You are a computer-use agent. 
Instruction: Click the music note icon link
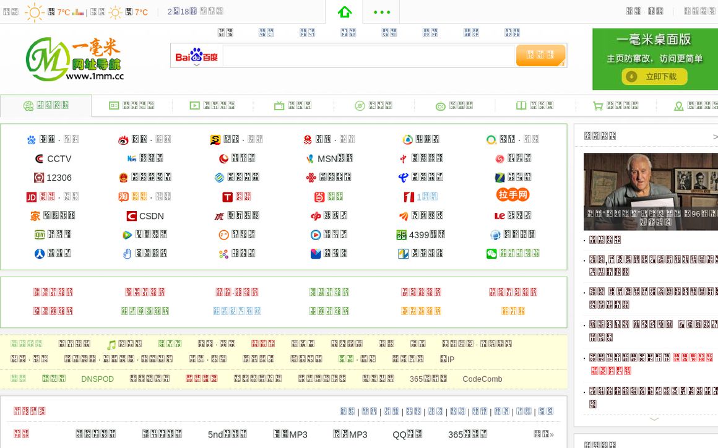click(x=111, y=345)
